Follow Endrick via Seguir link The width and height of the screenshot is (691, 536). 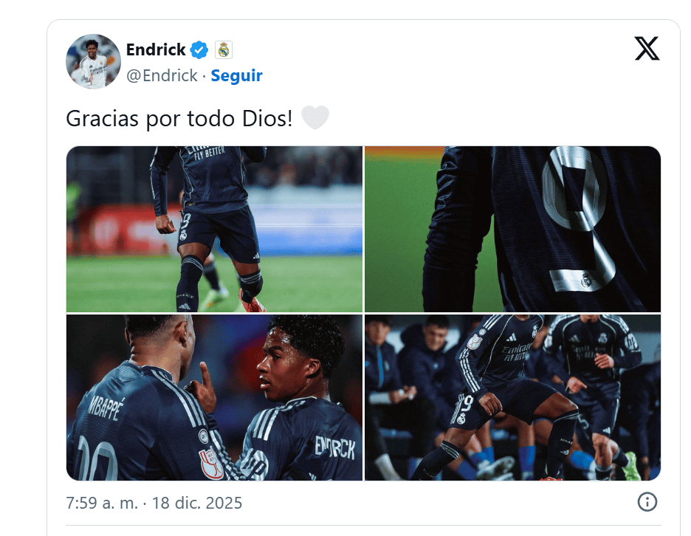237,75
